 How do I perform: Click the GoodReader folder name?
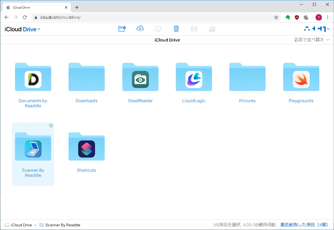[x=140, y=101]
